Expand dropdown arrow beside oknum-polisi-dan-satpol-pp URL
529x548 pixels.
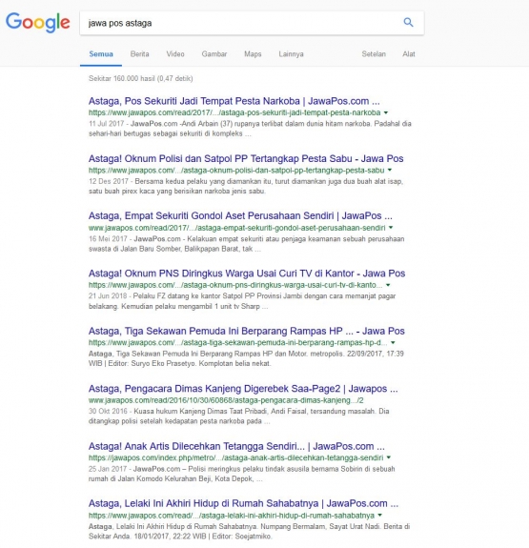390,171
